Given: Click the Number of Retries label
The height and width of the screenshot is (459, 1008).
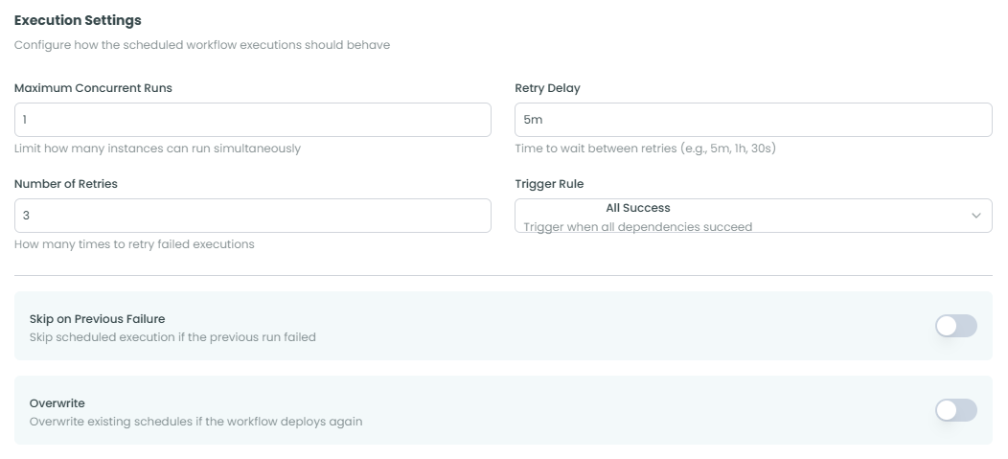Looking at the screenshot, I should click(65, 184).
